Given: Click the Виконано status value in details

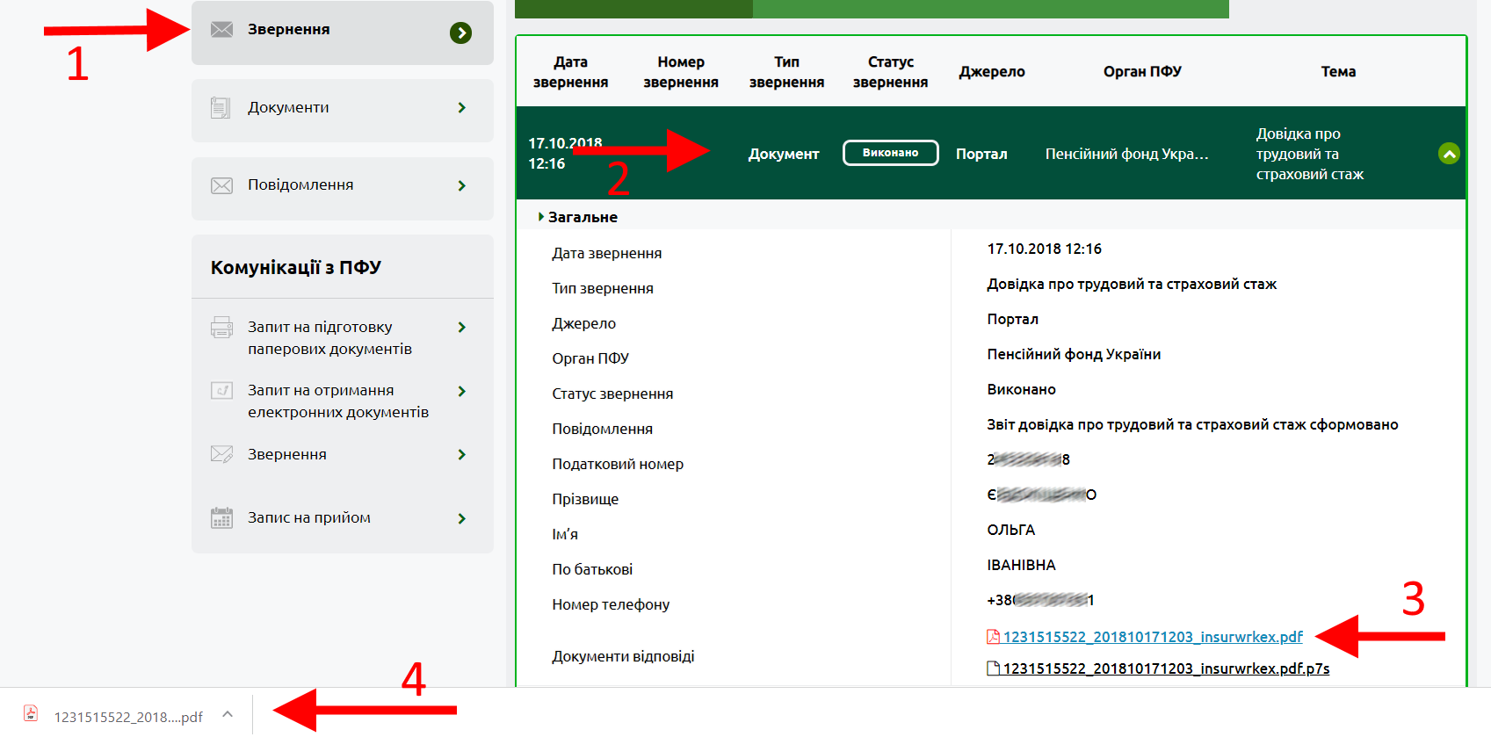Looking at the screenshot, I should [x=1021, y=389].
